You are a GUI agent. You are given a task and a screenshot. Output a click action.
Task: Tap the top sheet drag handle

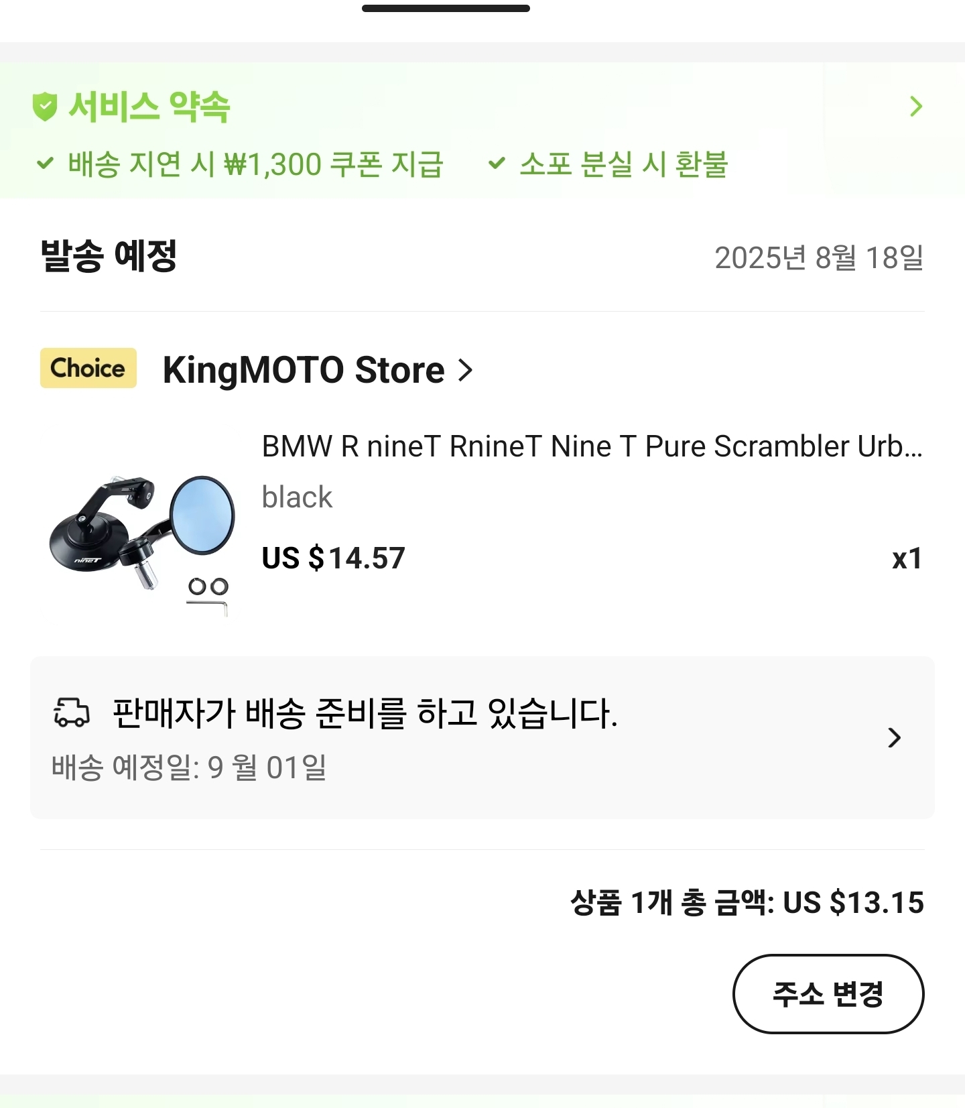(446, 8)
